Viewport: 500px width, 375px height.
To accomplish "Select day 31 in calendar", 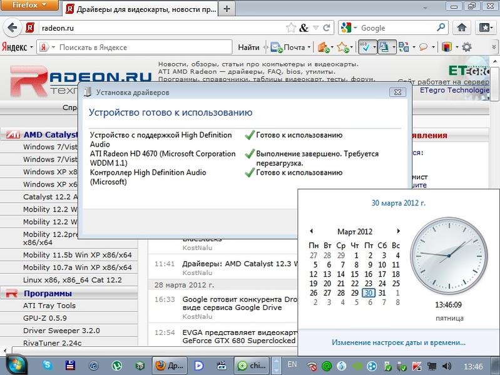I will pos(382,293).
